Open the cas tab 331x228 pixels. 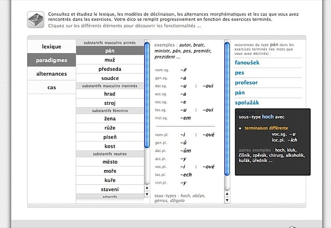click(51, 87)
